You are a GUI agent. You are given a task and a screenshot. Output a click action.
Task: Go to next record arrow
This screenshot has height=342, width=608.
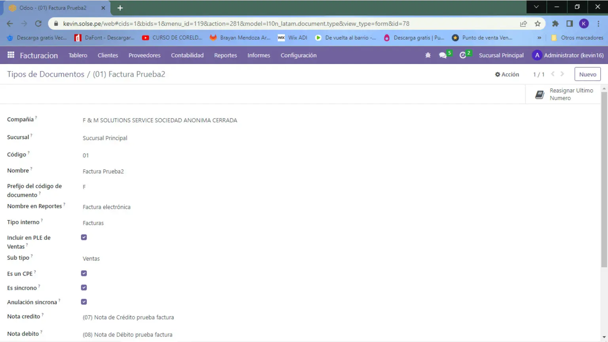click(562, 74)
